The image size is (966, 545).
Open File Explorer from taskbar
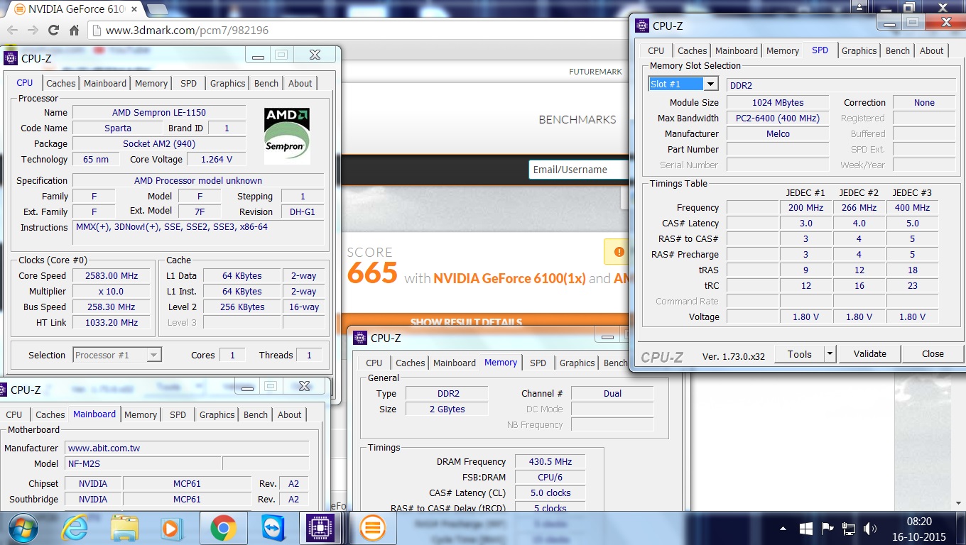(x=124, y=528)
